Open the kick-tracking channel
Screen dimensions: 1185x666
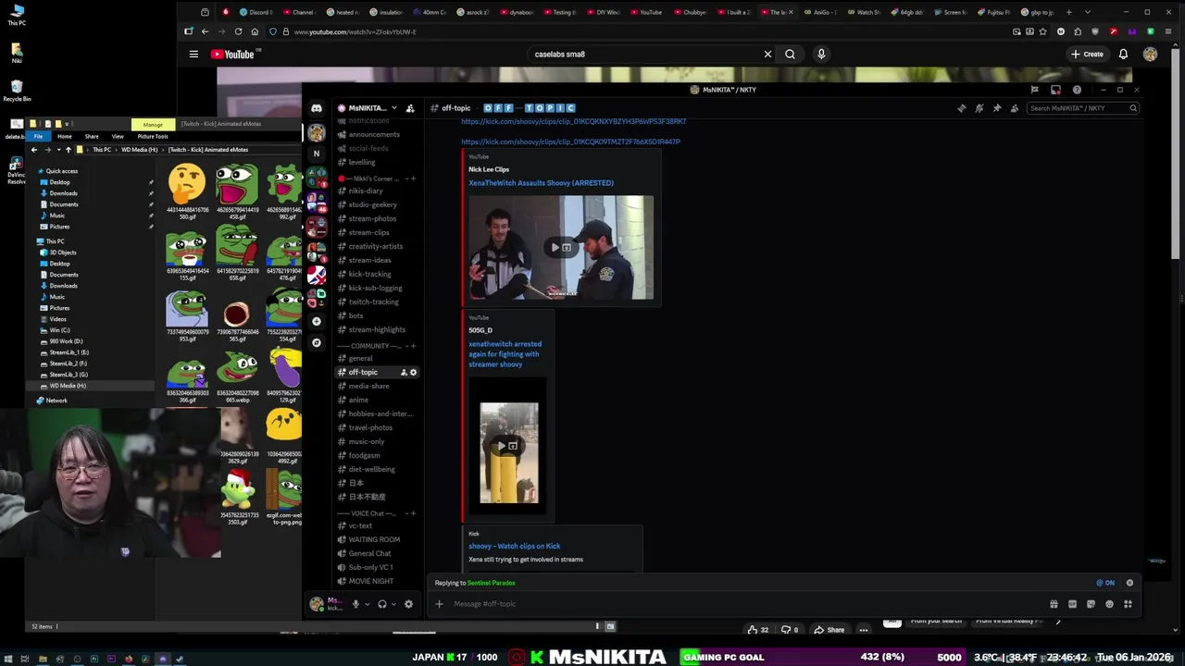(x=369, y=274)
